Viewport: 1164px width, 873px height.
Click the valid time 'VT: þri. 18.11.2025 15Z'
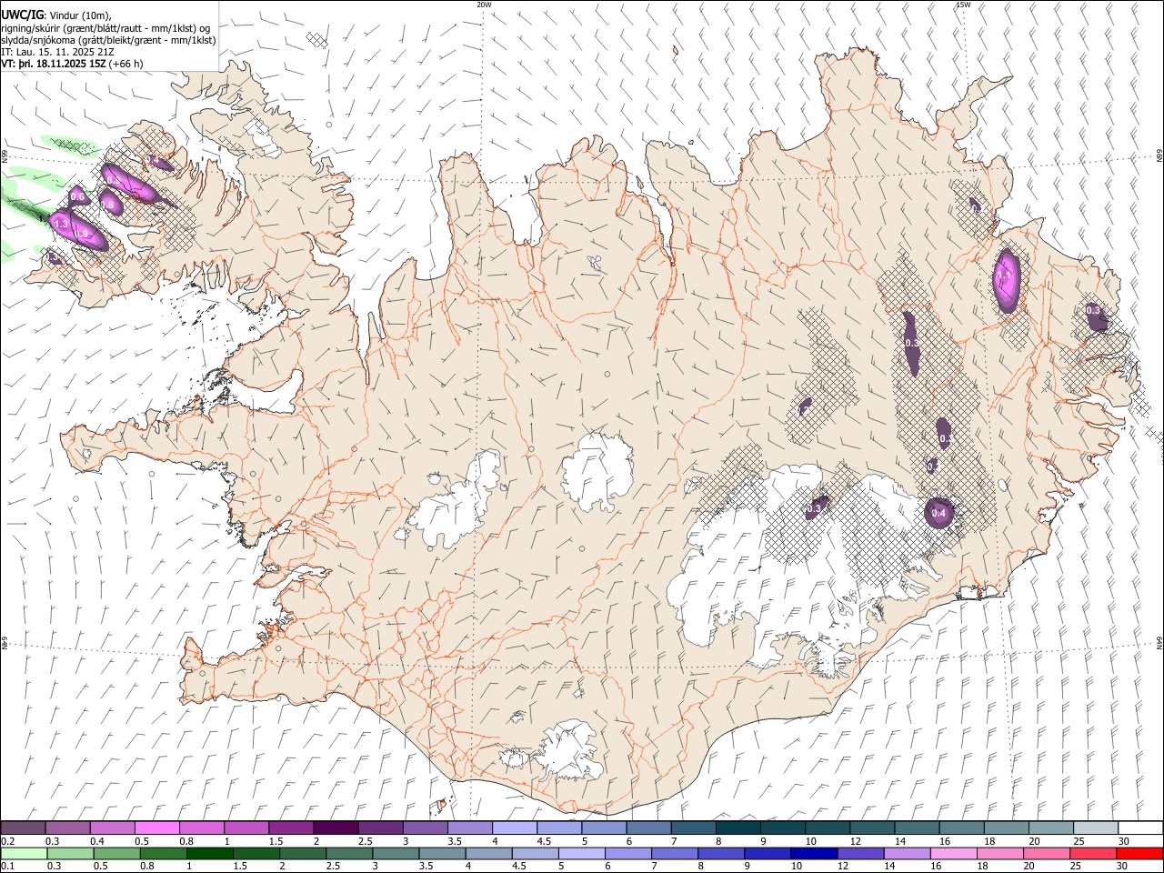coord(54,64)
